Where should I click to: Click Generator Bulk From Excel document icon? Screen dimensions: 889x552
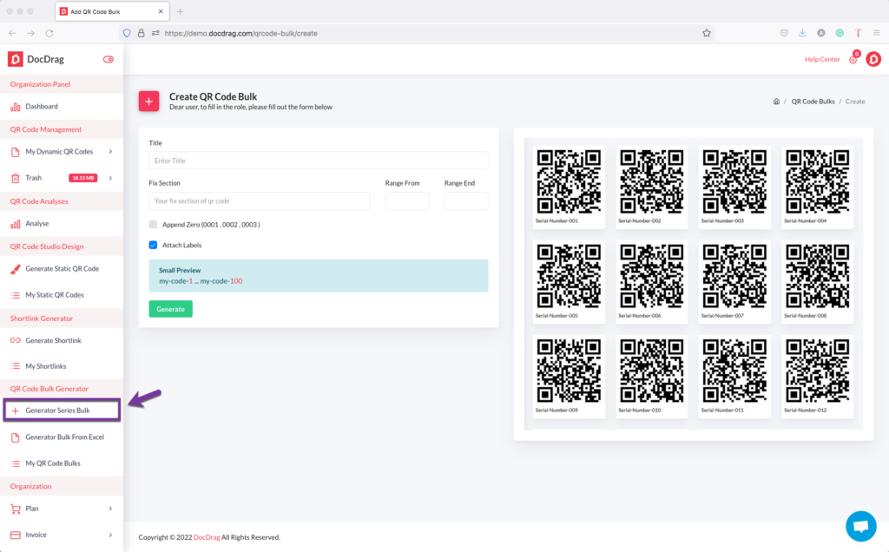pos(17,437)
